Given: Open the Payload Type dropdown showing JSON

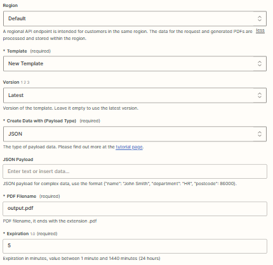Looking at the screenshot, I should tap(135, 134).
